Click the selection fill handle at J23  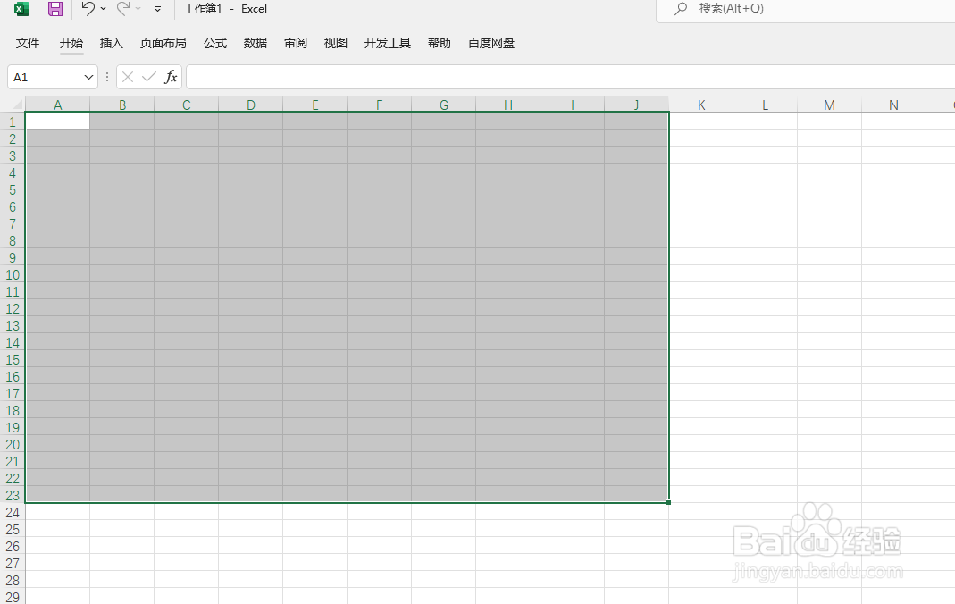[669, 502]
